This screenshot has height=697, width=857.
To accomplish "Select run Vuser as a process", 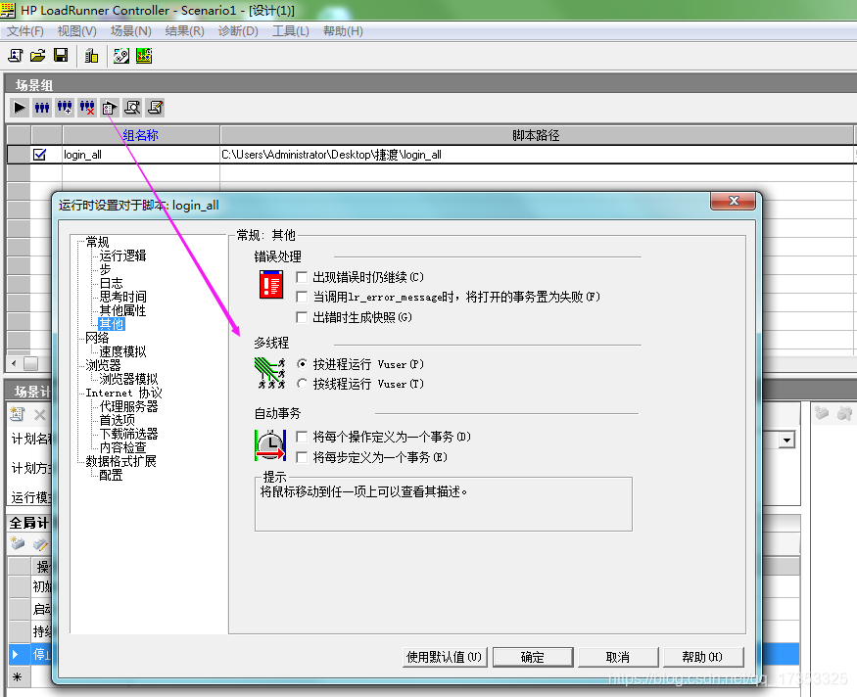I will (302, 364).
